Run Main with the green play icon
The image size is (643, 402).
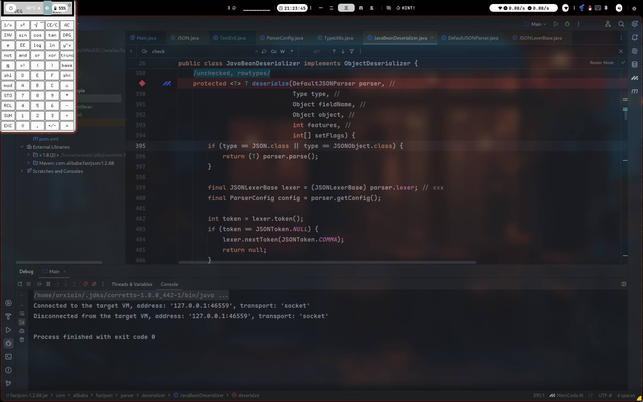(x=556, y=24)
